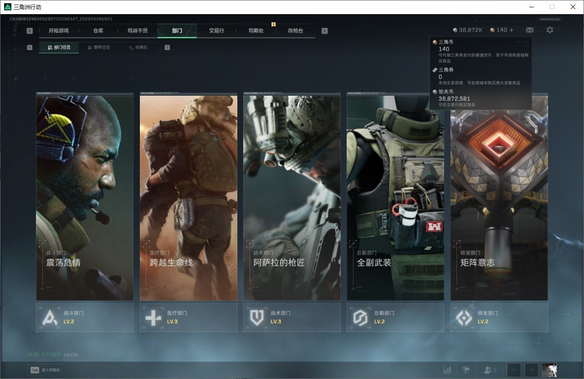Switch to the 开始游戏 tab
584x379 pixels.
(x=59, y=31)
